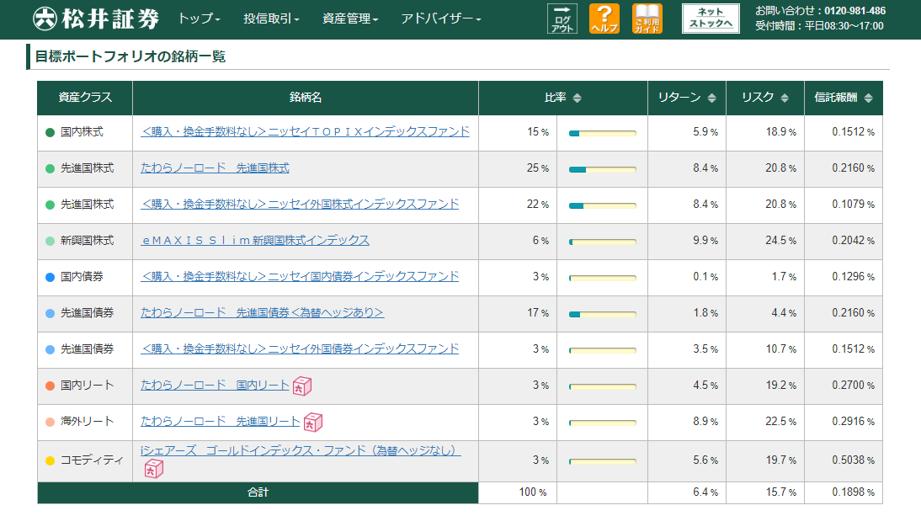This screenshot has height=516, width=921.
Task: Click the dark green dot for 国内株式
Action: tap(50, 133)
